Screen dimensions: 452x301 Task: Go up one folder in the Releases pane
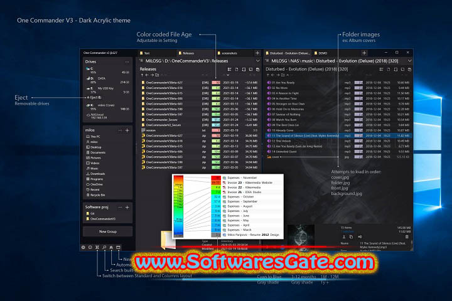pyautogui.click(x=142, y=75)
